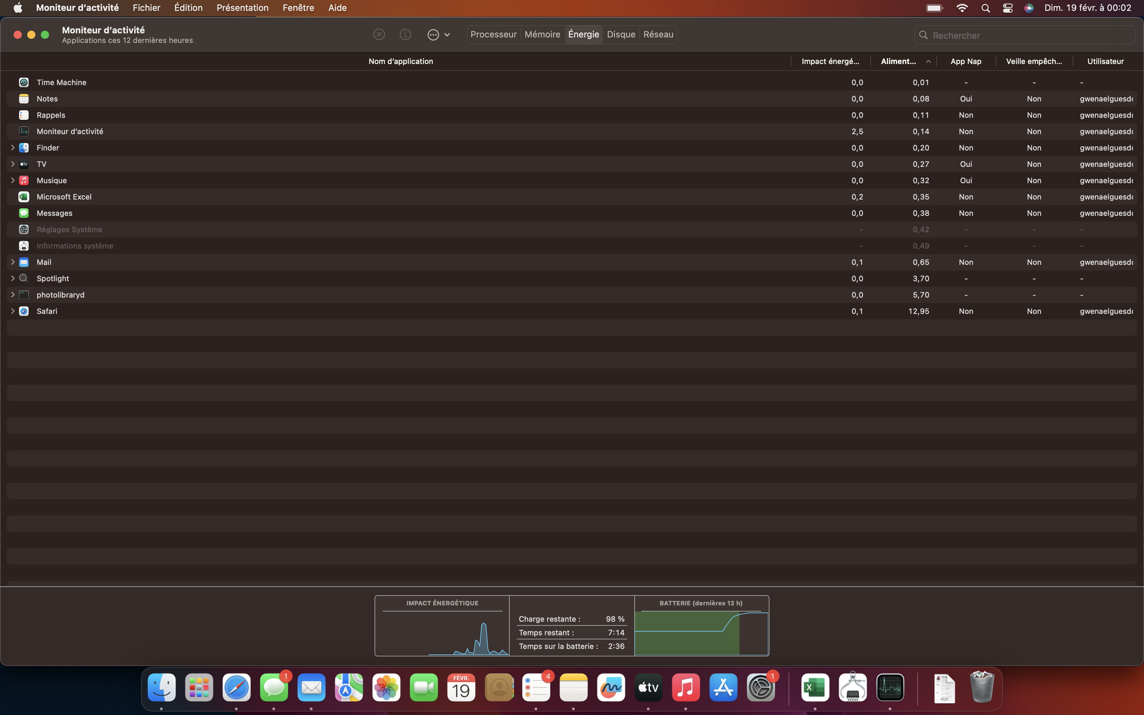This screenshot has height=715, width=1144.
Task: Open System Information from the Dock
Action: 852,687
